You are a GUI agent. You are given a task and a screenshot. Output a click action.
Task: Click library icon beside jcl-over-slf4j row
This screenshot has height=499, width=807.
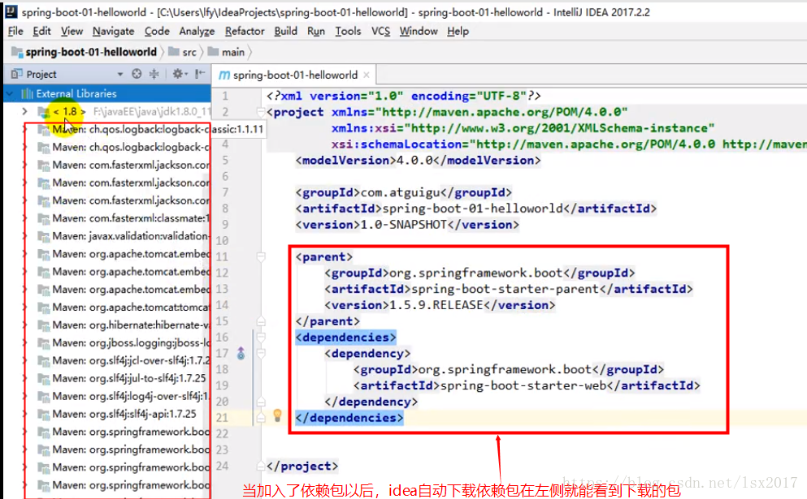(44, 361)
